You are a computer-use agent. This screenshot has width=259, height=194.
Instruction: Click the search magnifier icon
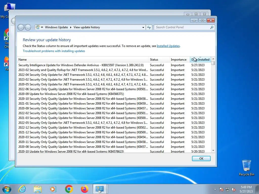[x=212, y=27]
